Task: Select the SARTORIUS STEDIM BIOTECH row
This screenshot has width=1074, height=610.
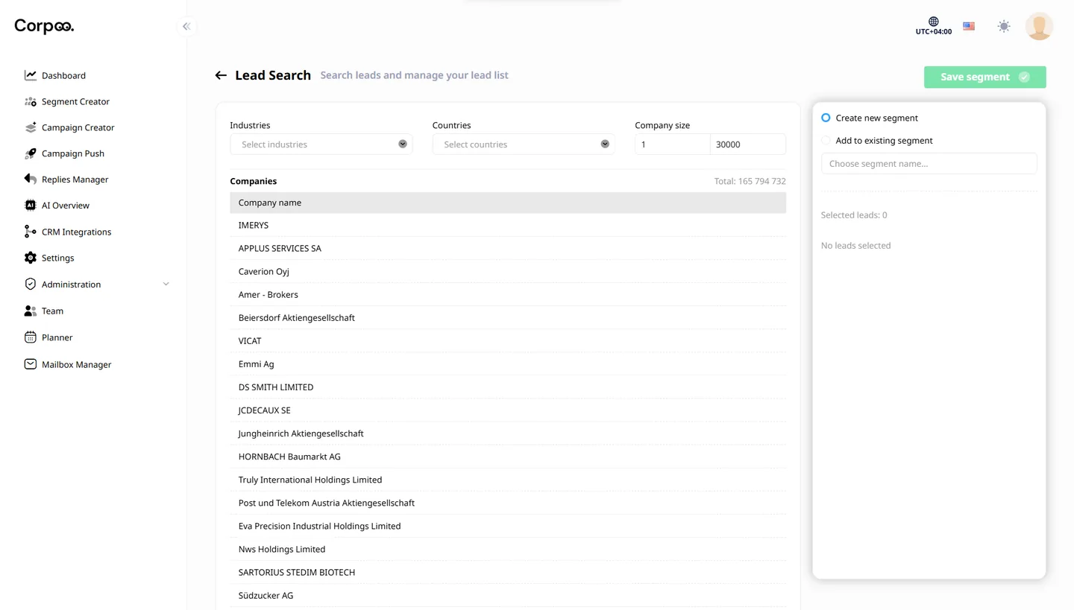Action: click(508, 572)
